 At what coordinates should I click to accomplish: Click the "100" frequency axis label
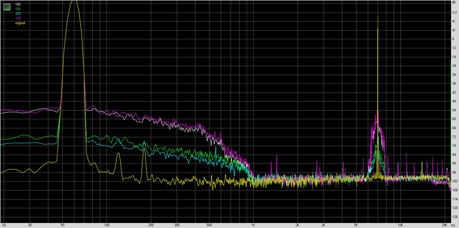click(106, 225)
